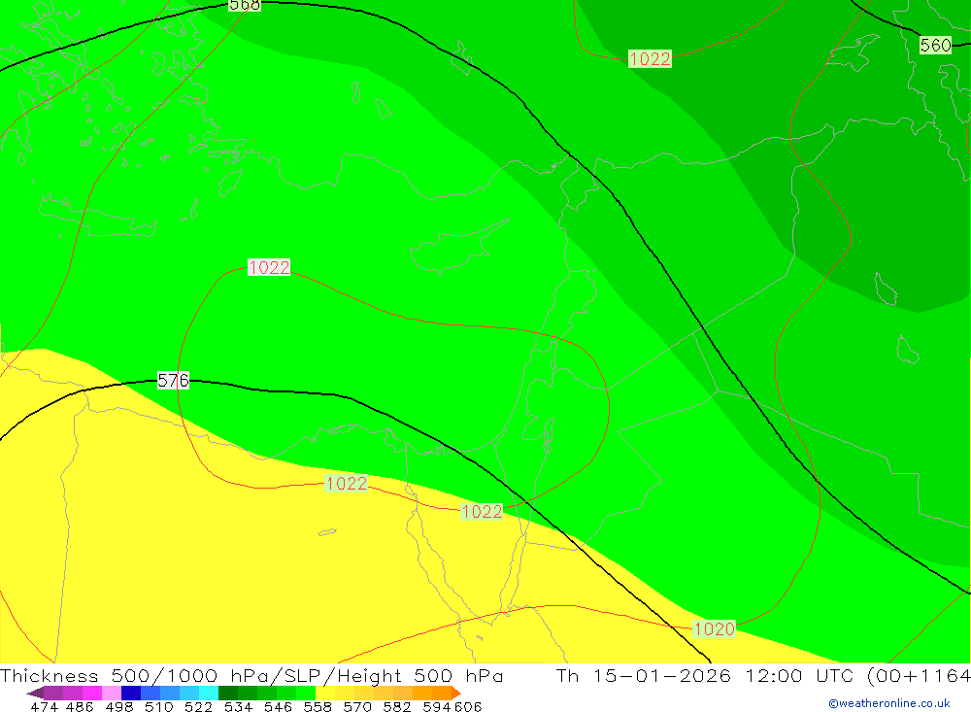Click the legend value 558

pos(318,706)
